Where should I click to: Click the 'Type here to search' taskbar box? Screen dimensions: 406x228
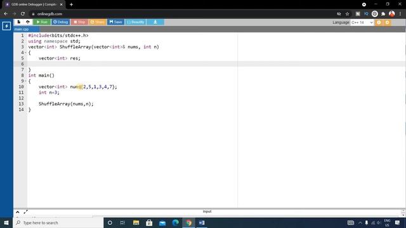point(58,222)
